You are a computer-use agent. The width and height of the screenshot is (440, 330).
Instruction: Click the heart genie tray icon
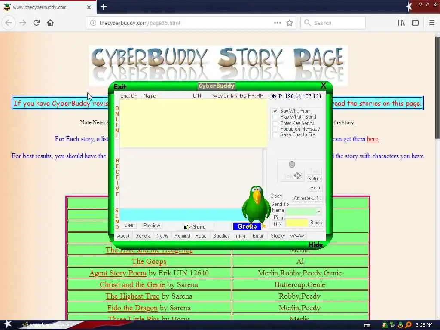400,325
